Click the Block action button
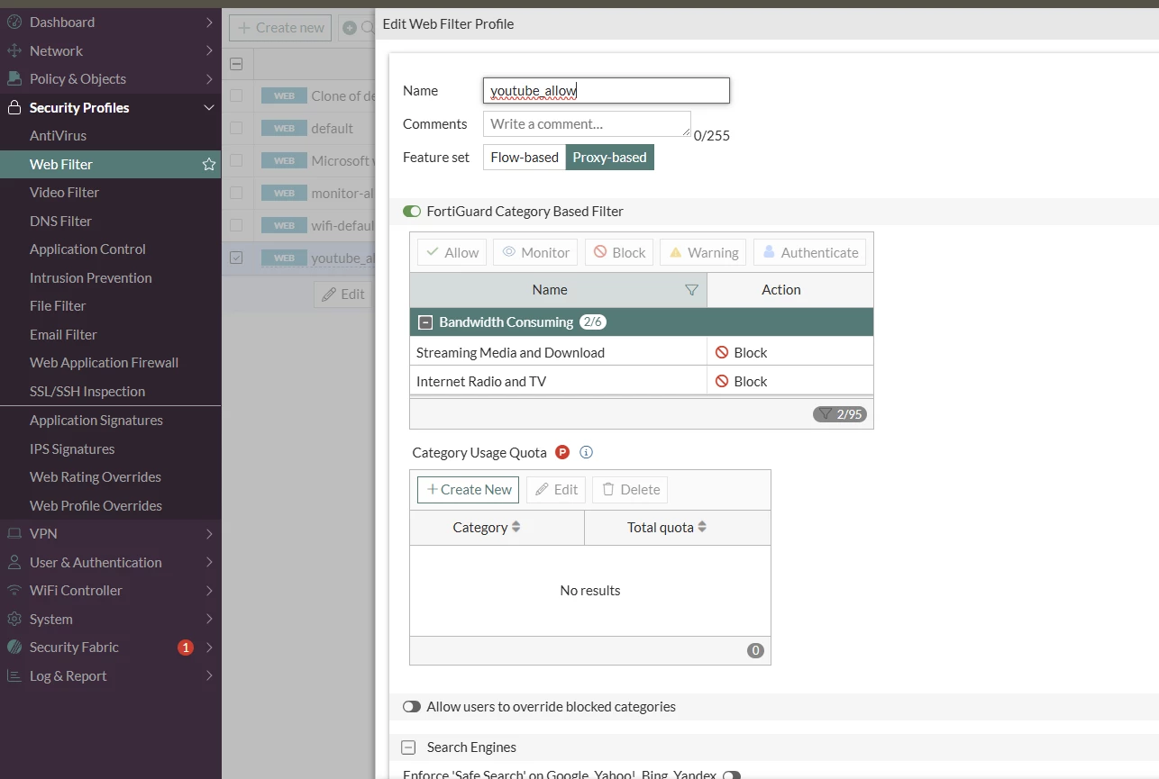Image resolution: width=1159 pixels, height=779 pixels. 619,252
